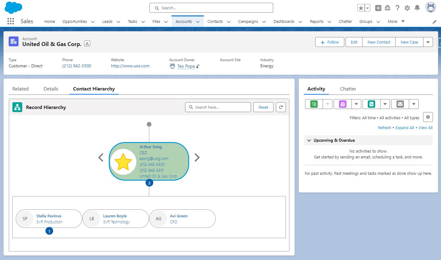Click the Salesforce cloud logo
441x260 pixels.
tap(14, 7)
